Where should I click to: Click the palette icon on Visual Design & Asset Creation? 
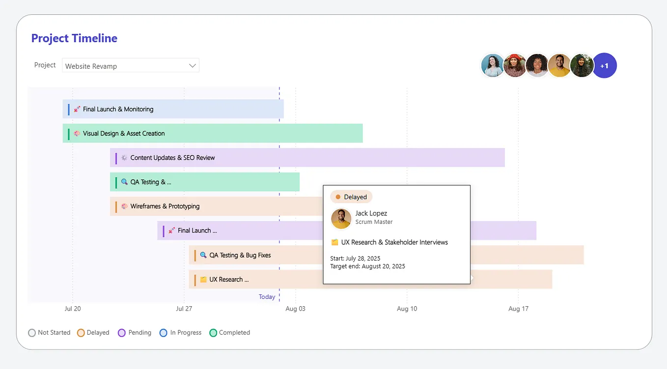click(77, 133)
